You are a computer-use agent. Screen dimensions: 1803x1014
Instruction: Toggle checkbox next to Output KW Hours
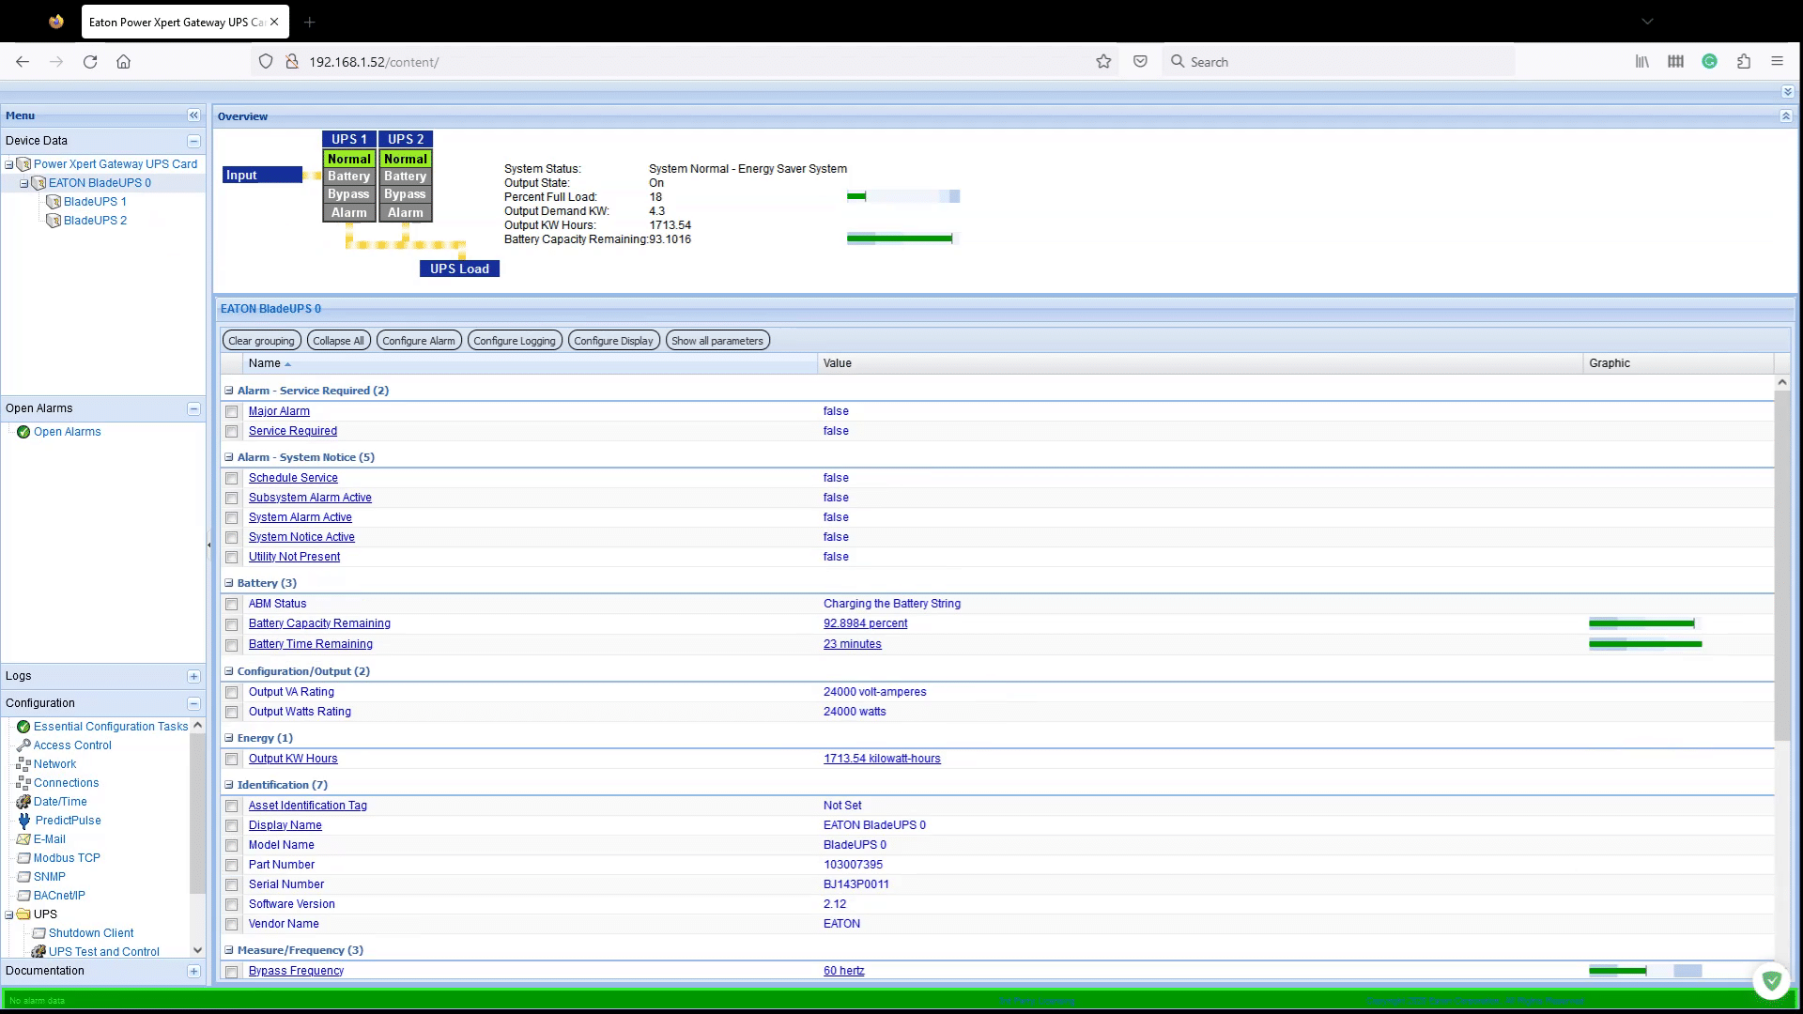coord(233,758)
